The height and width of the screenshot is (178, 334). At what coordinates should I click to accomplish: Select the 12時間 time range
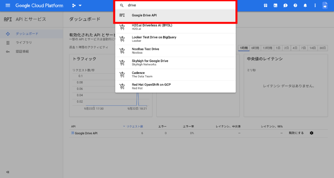267,48
